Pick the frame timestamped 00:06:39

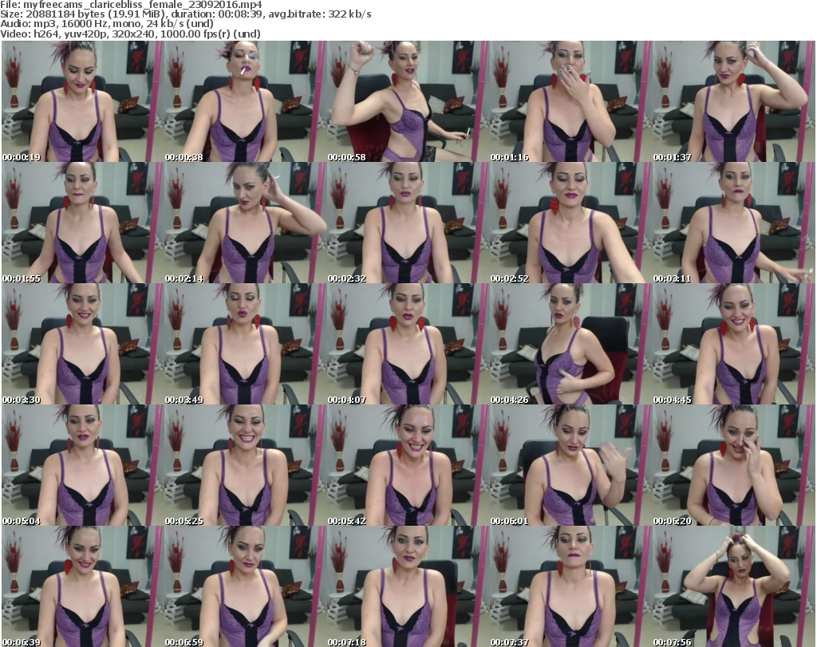pos(82,586)
